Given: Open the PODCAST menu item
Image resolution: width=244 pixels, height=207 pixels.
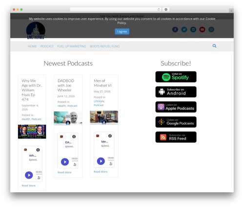Looking at the screenshot, I should point(47,46).
